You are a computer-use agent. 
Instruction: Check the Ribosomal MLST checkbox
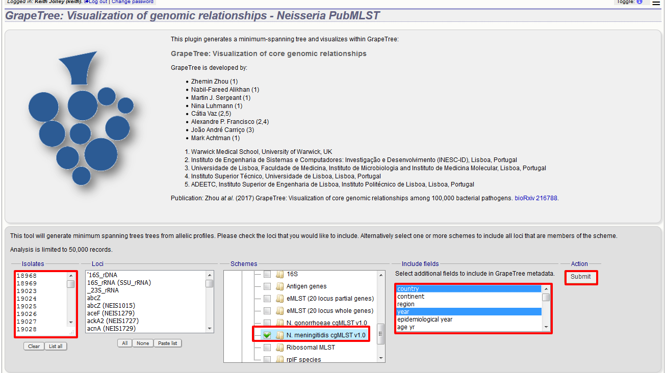[x=267, y=348]
